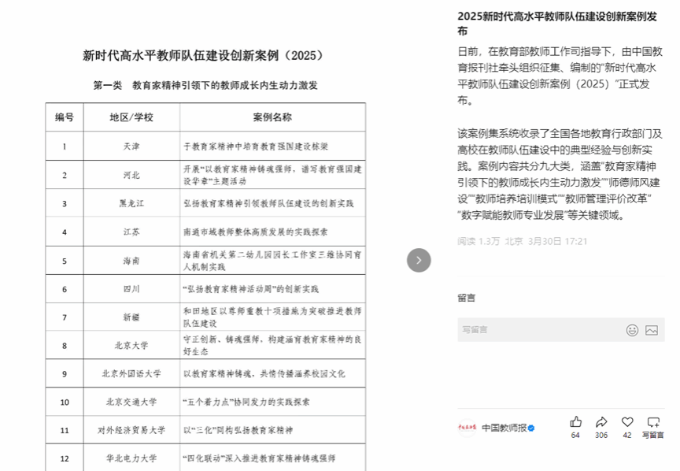Click the 留言 section heading
This screenshot has height=471, width=680.
click(x=466, y=298)
